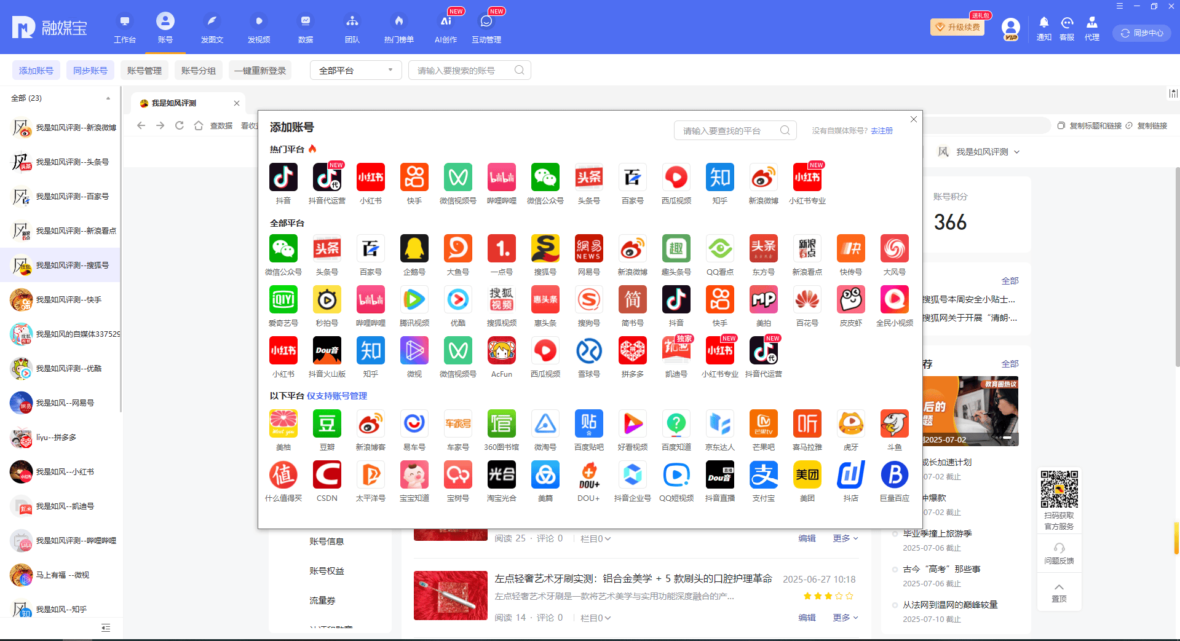Select the 支付宝 platform icon
This screenshot has height=641, width=1180.
click(764, 475)
